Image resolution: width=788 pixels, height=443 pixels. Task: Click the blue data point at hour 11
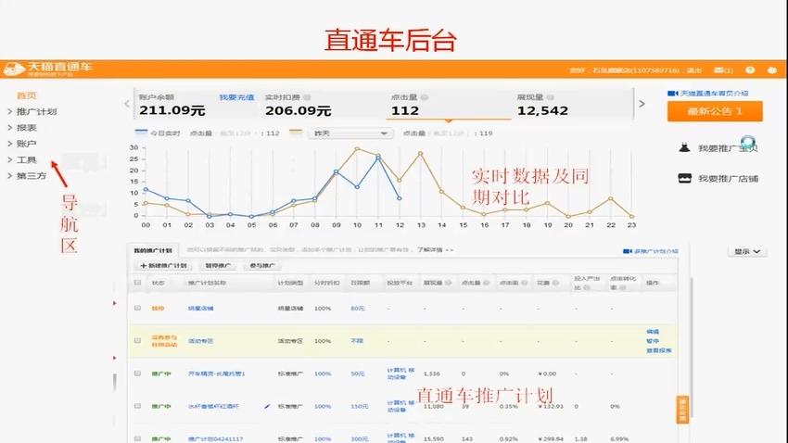[378, 158]
